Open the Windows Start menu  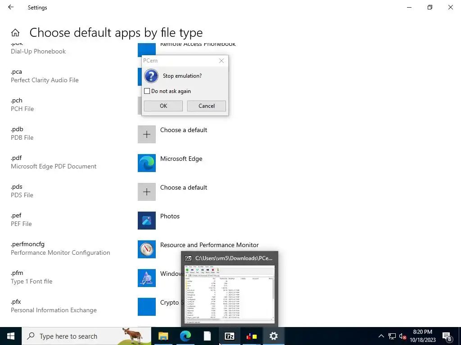tap(11, 336)
